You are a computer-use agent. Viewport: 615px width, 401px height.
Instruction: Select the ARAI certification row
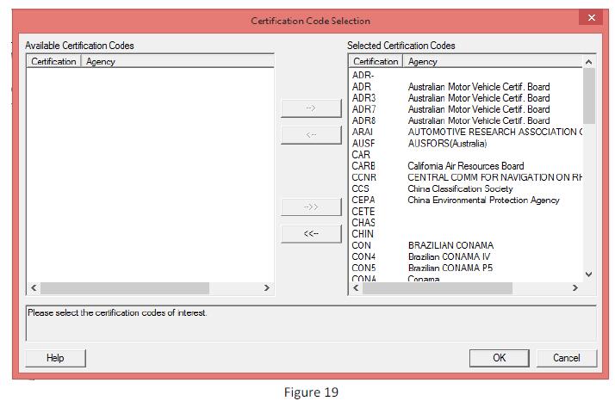coord(467,133)
